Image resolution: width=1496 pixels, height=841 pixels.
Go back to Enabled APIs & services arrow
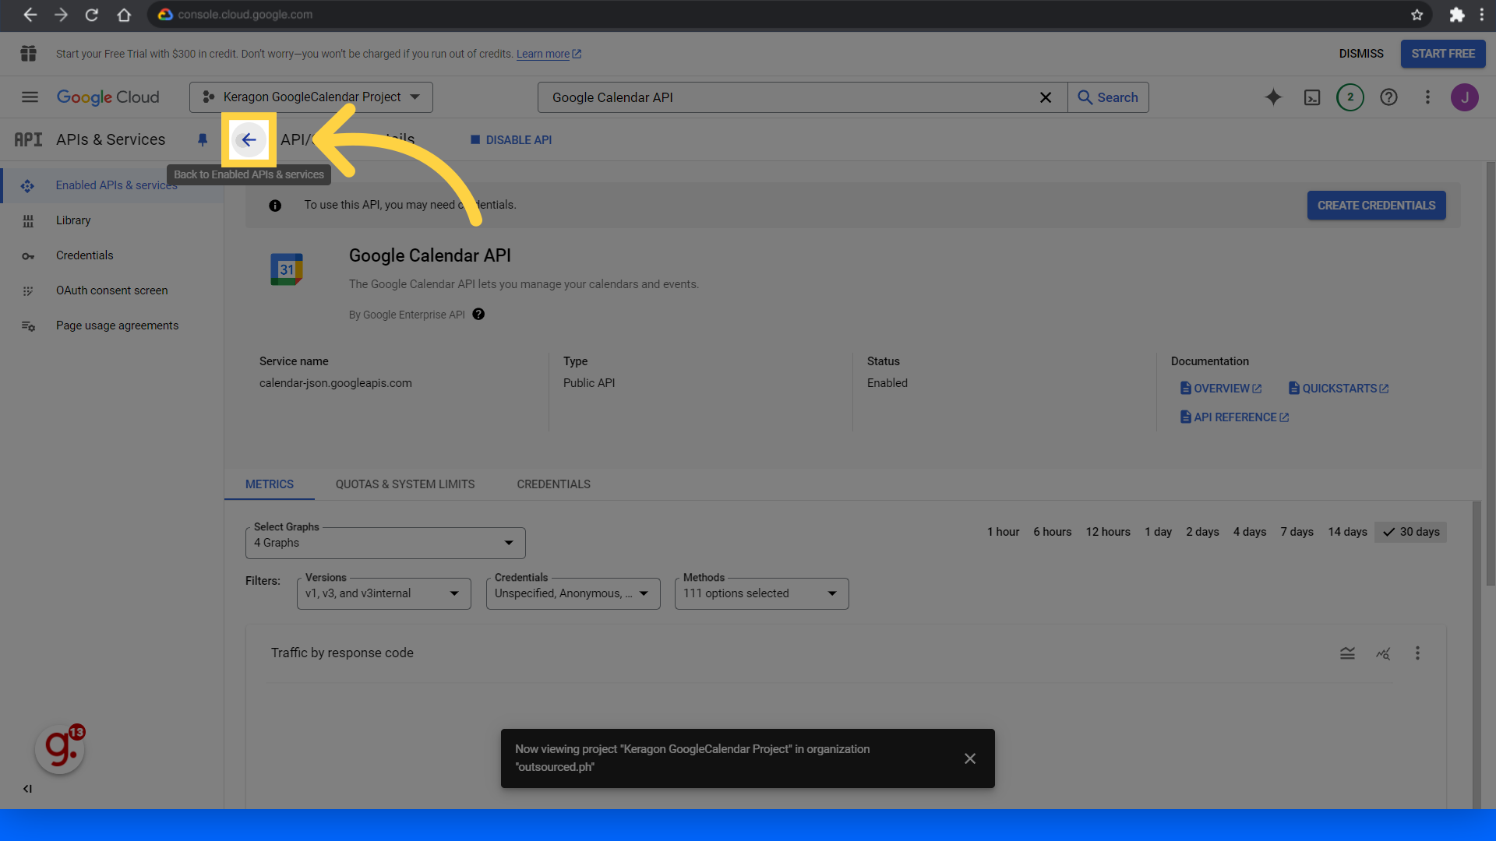click(x=249, y=139)
